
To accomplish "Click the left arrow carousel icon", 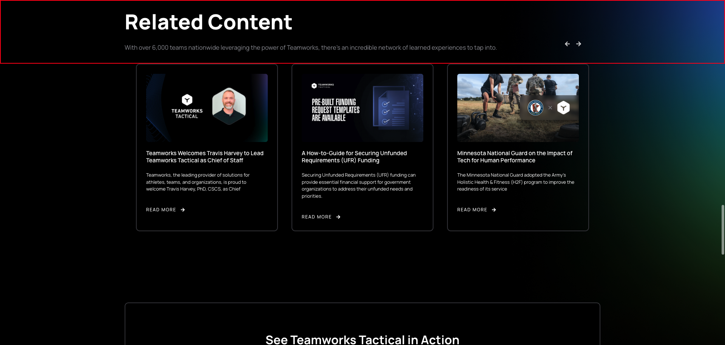I will pyautogui.click(x=567, y=44).
